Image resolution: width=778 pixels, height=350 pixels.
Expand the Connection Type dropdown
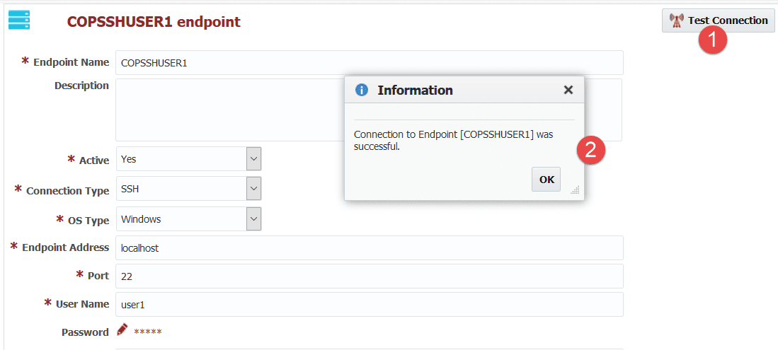click(253, 188)
